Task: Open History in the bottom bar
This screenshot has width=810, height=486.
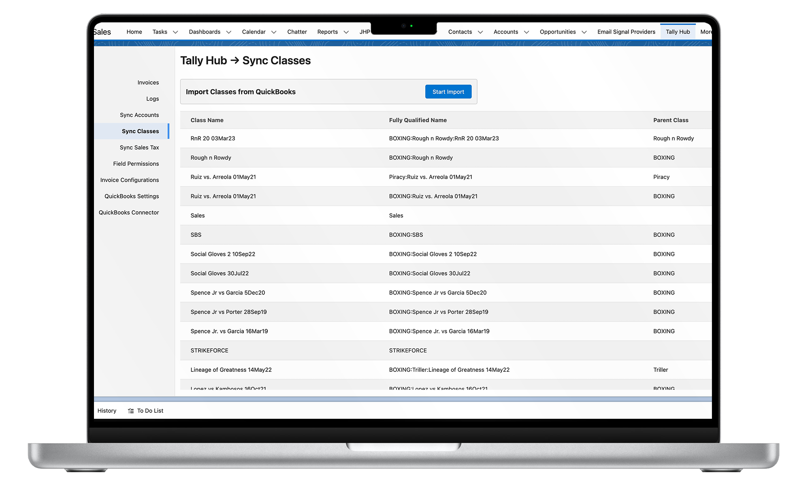Action: 107,410
